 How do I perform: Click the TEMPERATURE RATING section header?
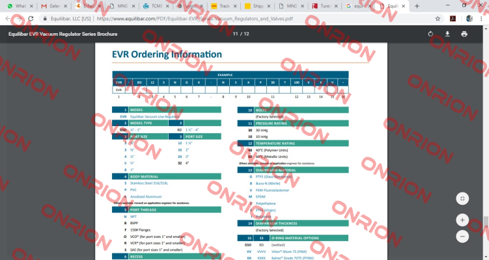point(293,143)
